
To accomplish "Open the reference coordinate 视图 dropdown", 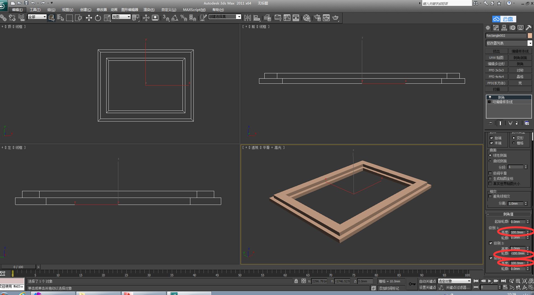I will [x=121, y=17].
